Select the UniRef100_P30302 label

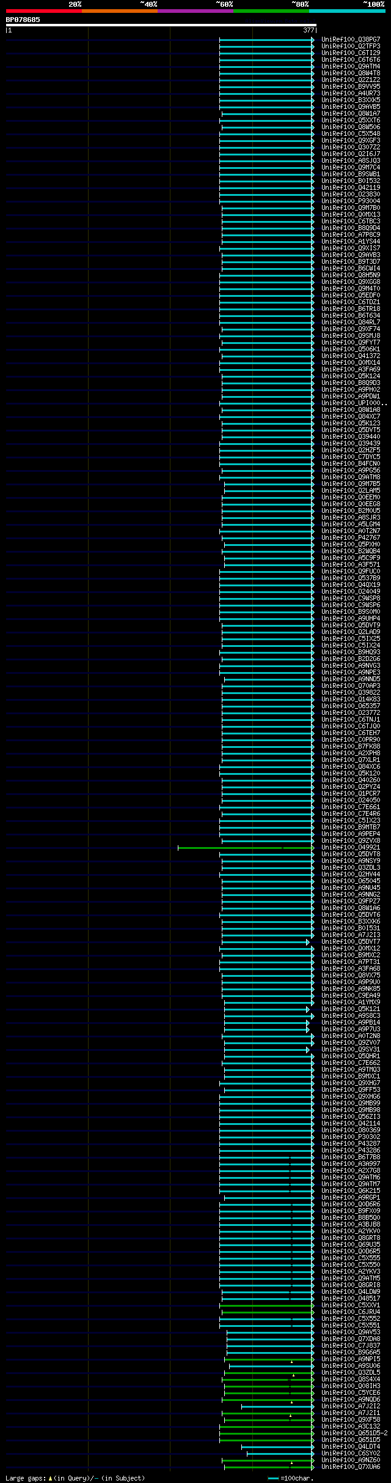tap(351, 1137)
